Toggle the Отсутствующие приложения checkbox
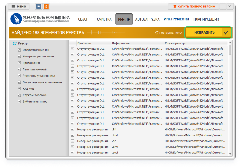Image resolution: width=241 pixels, height=168 pixels. pyautogui.click(x=19, y=82)
